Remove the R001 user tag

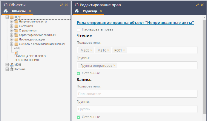pos(124,50)
